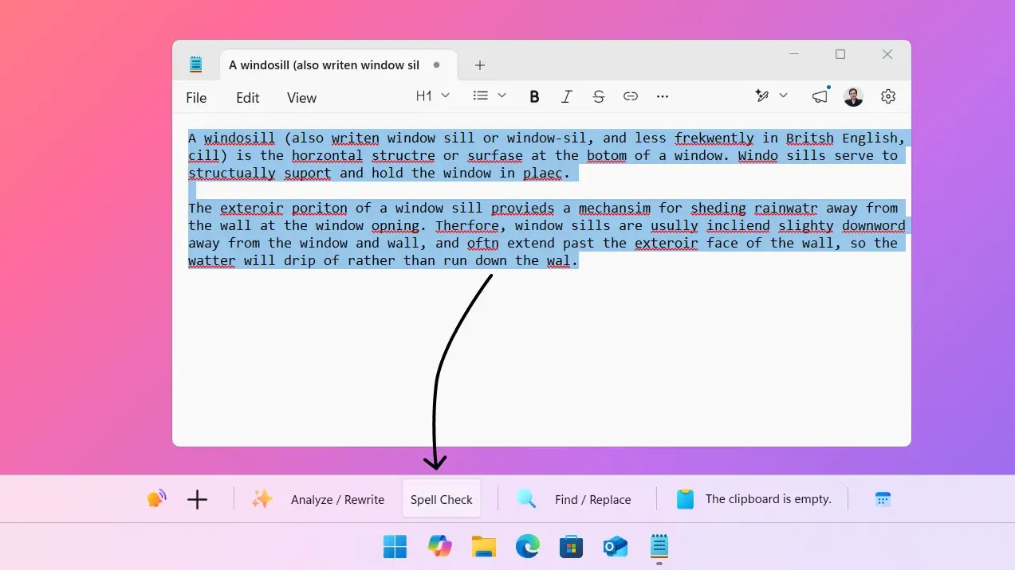The image size is (1015, 570).
Task: Open the View menu
Action: point(301,98)
